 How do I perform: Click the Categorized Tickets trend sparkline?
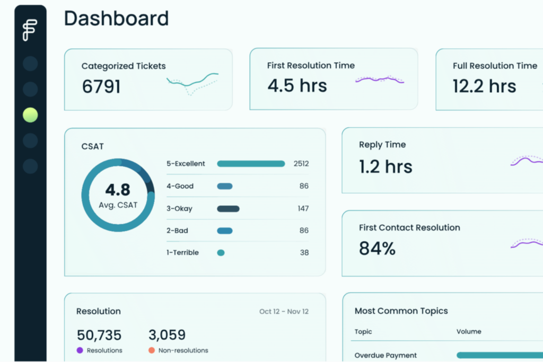point(194,82)
